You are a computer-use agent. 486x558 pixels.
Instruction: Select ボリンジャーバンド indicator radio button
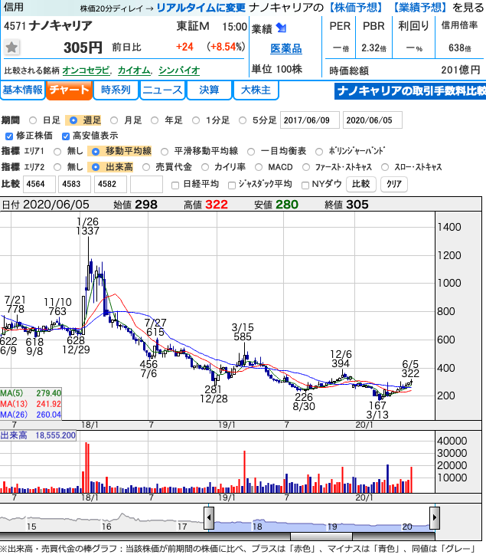point(319,152)
